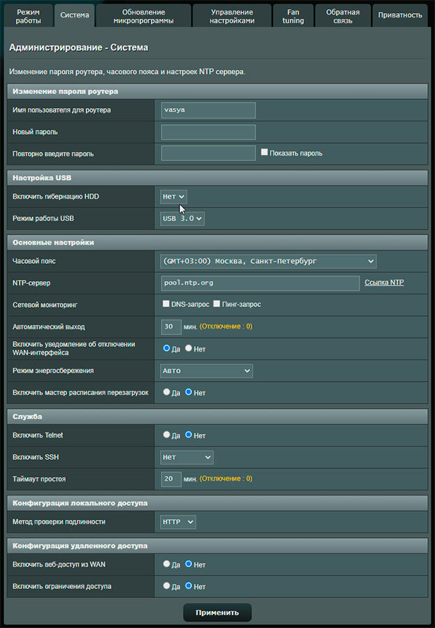Viewport: 435px width, 628px height.
Task: Click the Администрирование - Система page title
Action: [79, 47]
